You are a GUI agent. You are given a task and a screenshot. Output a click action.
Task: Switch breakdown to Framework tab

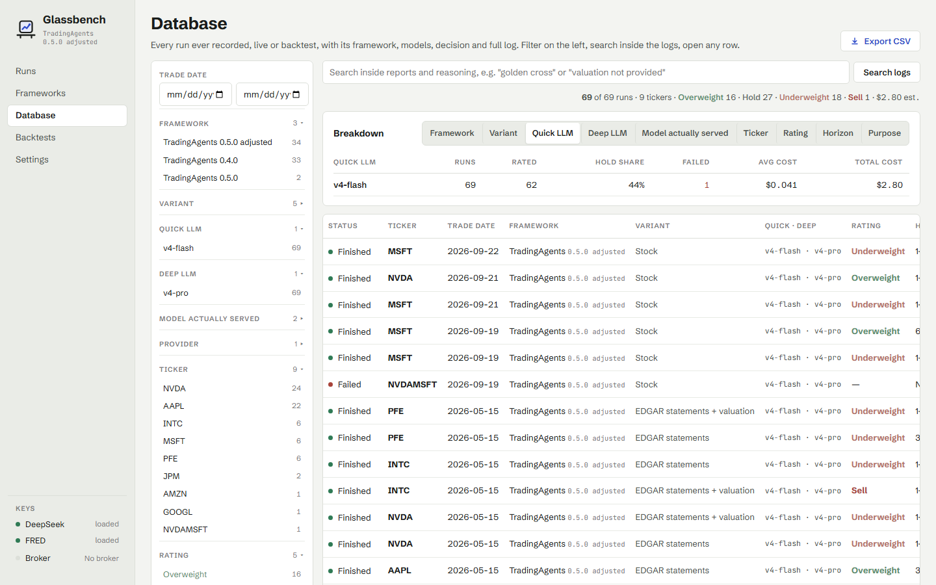tap(452, 133)
